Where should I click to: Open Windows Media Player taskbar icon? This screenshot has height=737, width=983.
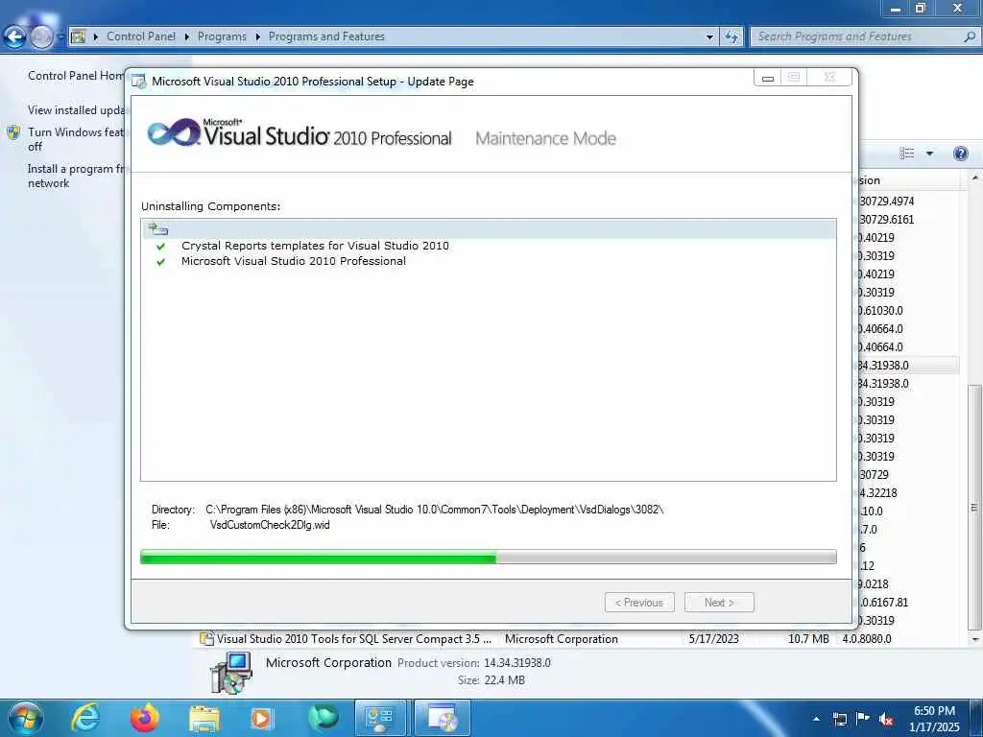pyautogui.click(x=261, y=718)
